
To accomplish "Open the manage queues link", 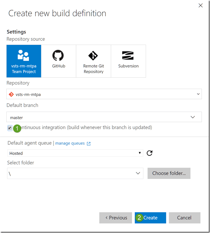I will (x=70, y=143).
